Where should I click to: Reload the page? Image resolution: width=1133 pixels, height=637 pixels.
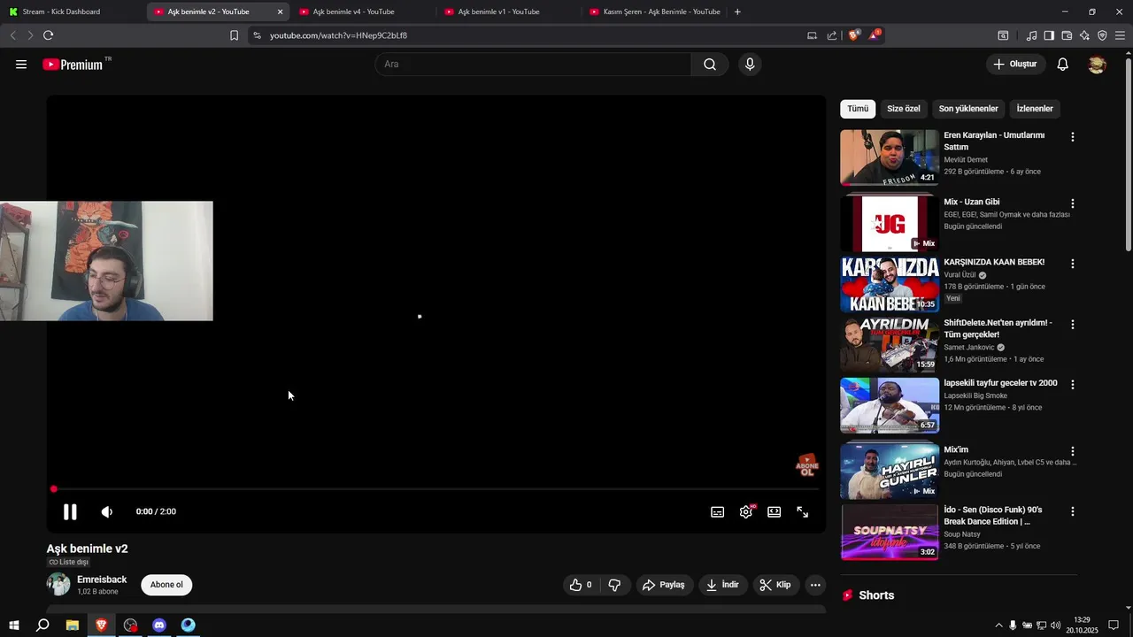click(48, 35)
